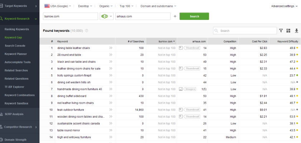Open Ranking Keywords in sidebar
The image size is (301, 143).
pyautogui.click(x=17, y=29)
